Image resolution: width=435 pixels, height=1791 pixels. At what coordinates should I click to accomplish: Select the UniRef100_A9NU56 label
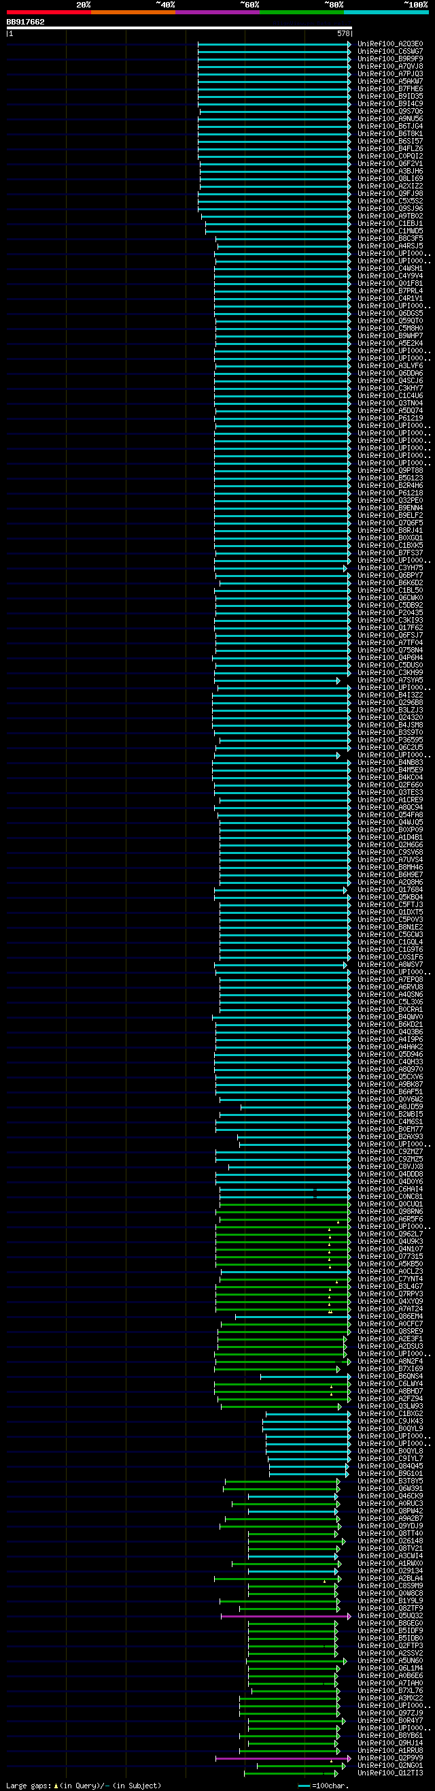click(390, 119)
